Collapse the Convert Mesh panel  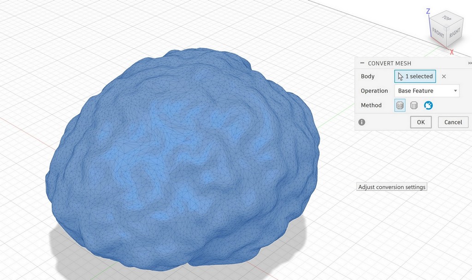(362, 63)
